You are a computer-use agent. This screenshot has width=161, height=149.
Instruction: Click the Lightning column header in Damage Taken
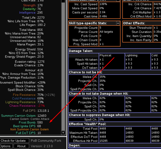point(132,55)
